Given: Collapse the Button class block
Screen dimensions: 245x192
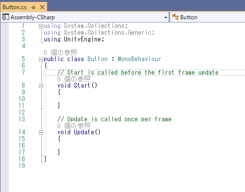Looking at the screenshot, I should pyautogui.click(x=41, y=60).
